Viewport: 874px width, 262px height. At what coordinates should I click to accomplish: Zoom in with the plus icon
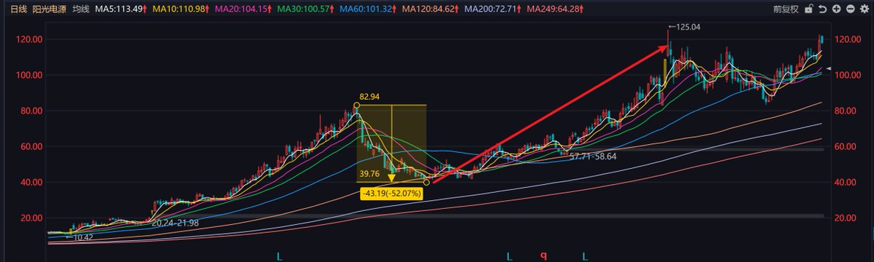click(835, 9)
